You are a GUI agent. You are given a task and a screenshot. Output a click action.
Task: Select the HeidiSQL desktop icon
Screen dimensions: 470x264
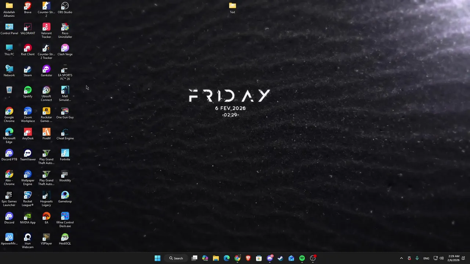coord(65,239)
